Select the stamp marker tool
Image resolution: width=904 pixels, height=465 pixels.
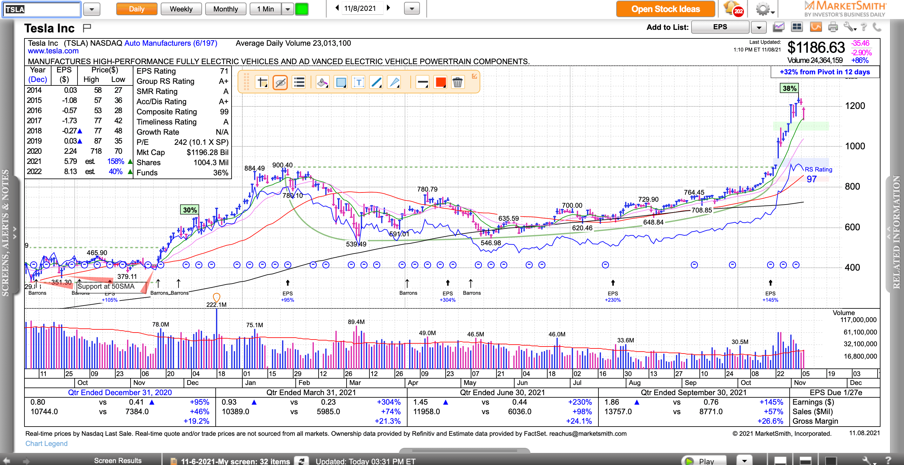[x=322, y=83]
